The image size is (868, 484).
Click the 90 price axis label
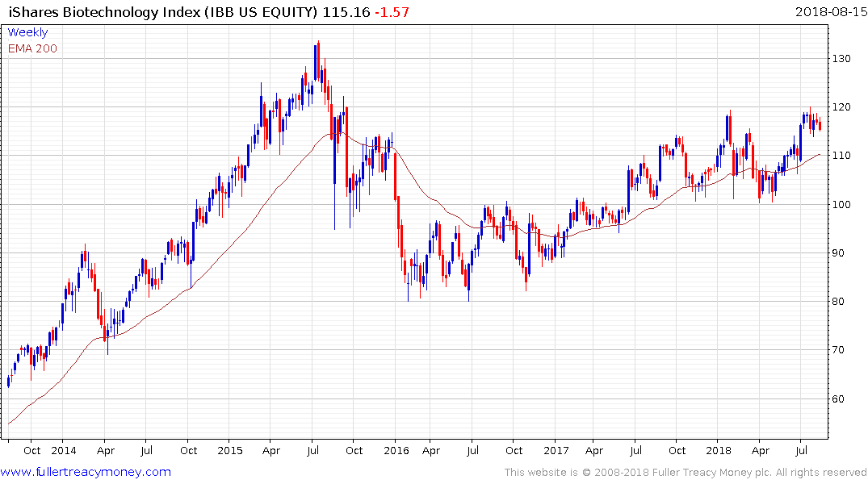[x=838, y=252]
